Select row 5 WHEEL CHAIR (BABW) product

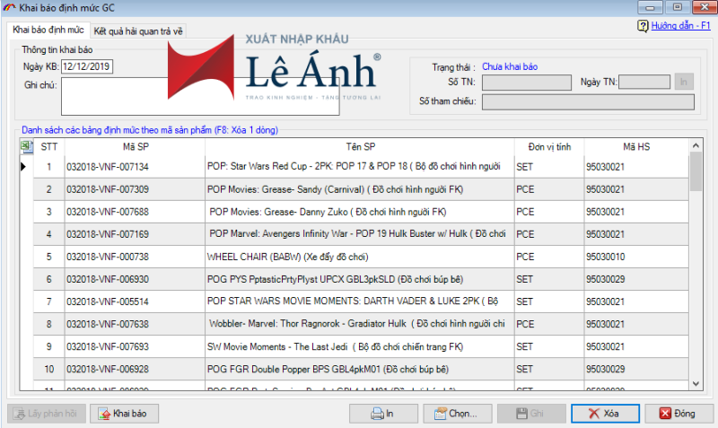pos(361,257)
